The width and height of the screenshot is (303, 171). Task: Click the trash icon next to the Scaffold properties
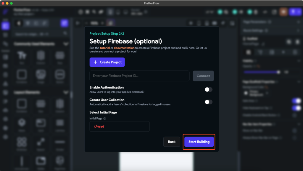(297, 42)
